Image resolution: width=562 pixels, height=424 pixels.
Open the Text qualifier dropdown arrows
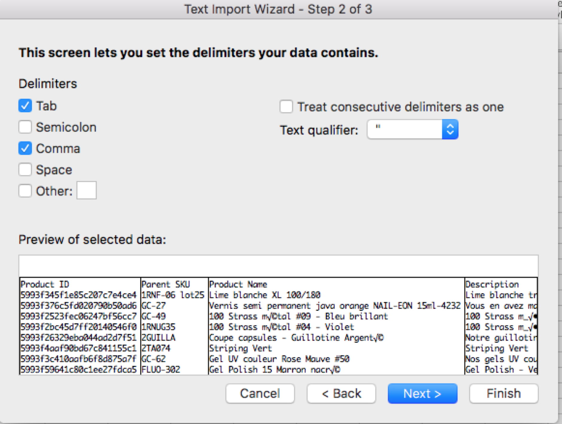click(450, 129)
